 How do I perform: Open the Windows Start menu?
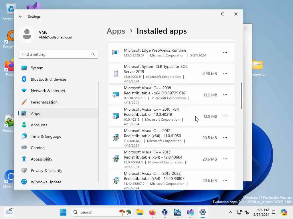(x=63, y=212)
